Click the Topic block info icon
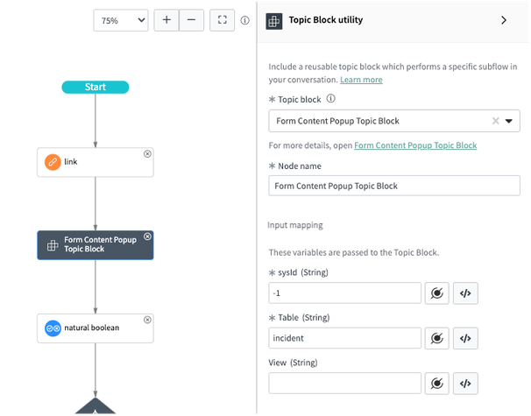Image resolution: width=531 pixels, height=416 pixels. click(331, 98)
